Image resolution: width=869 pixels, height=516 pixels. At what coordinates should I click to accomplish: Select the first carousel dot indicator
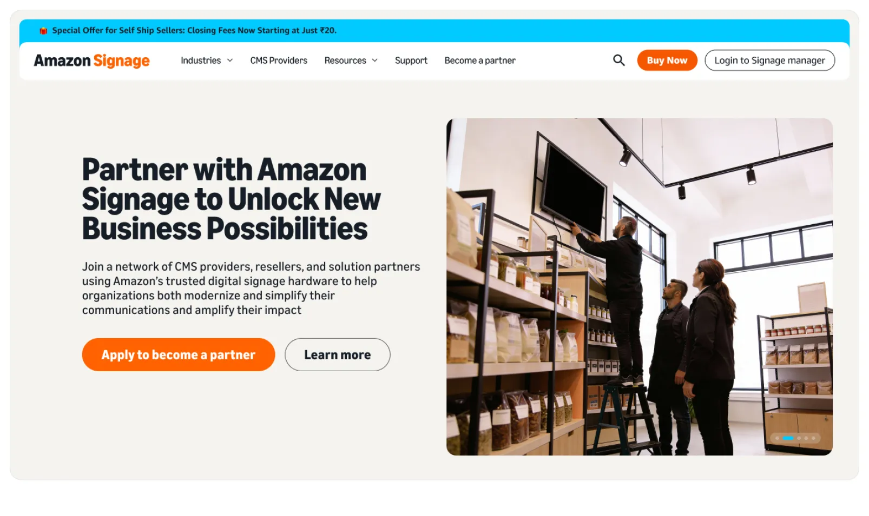[778, 438]
